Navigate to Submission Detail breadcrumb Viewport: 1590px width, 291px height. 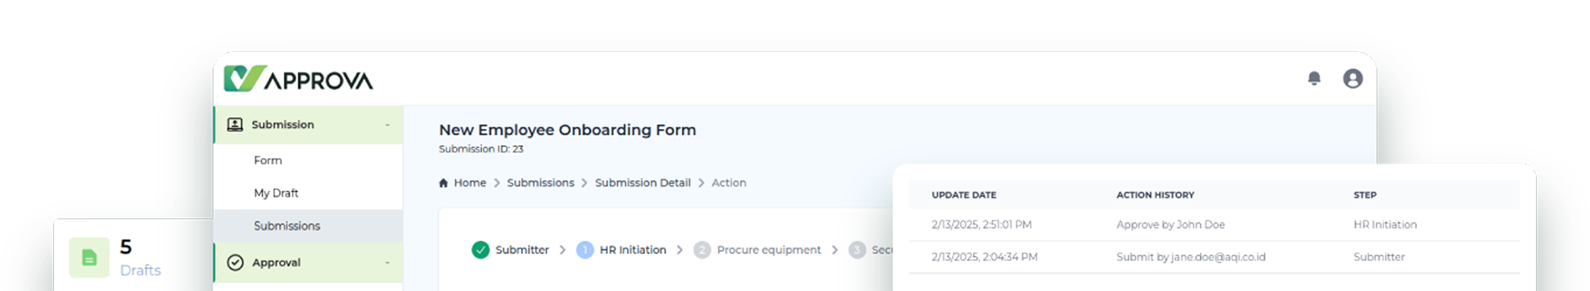643,183
